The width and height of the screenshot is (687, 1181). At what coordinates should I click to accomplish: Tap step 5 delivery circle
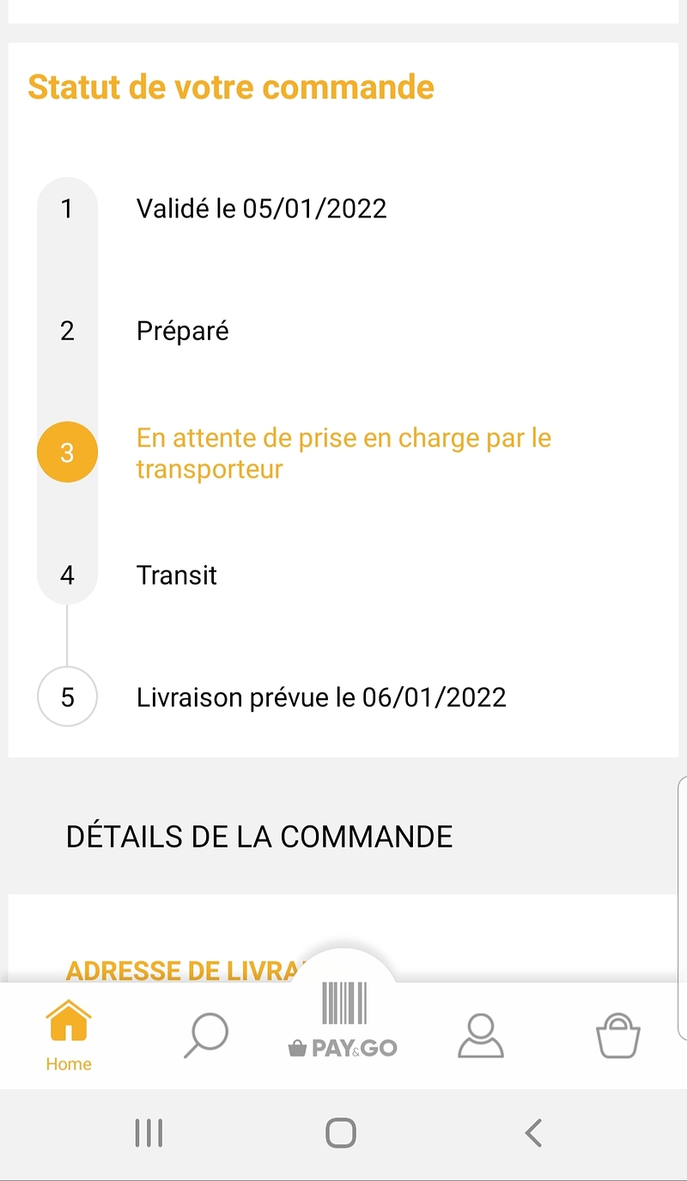(x=67, y=697)
